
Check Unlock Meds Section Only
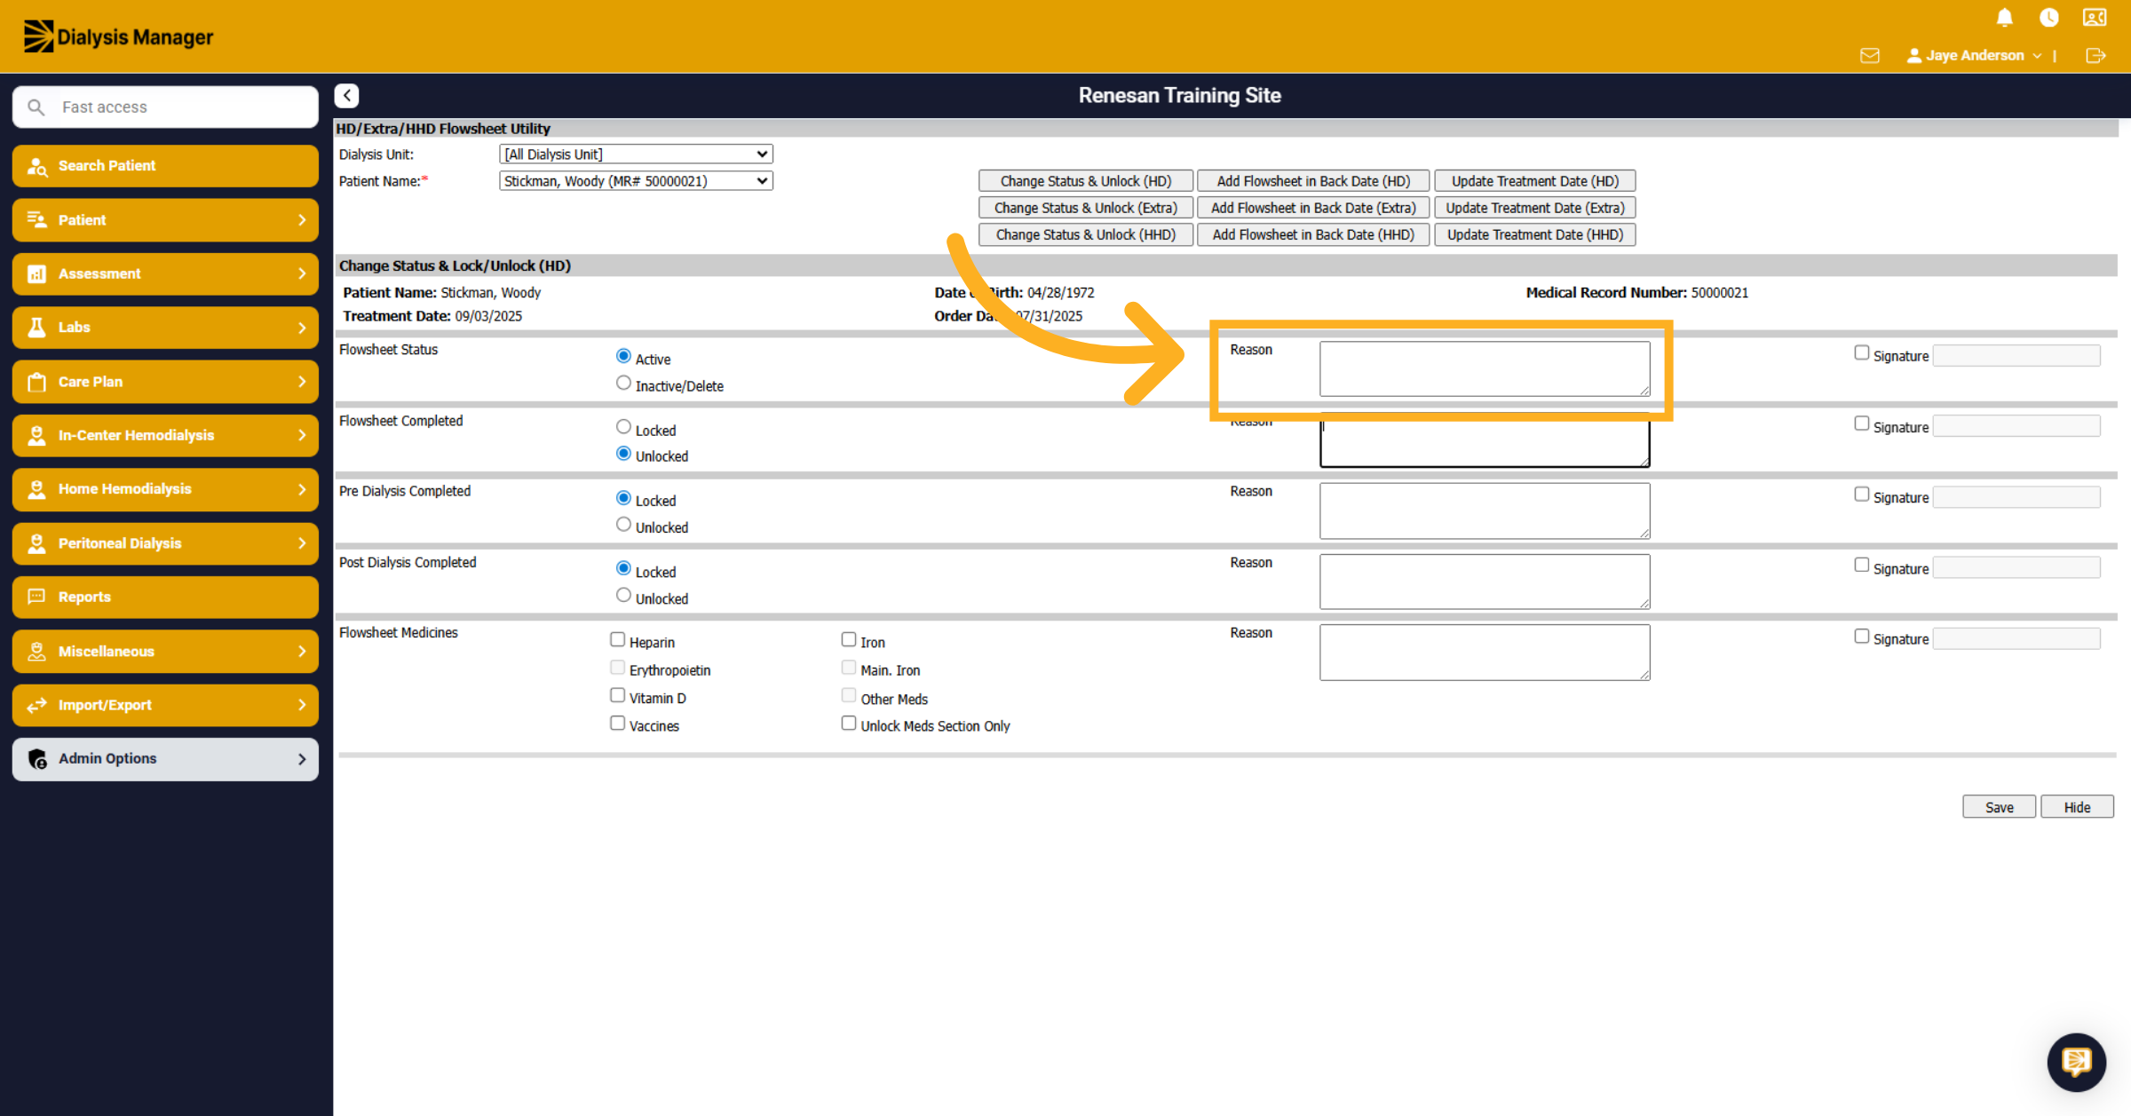tap(848, 724)
